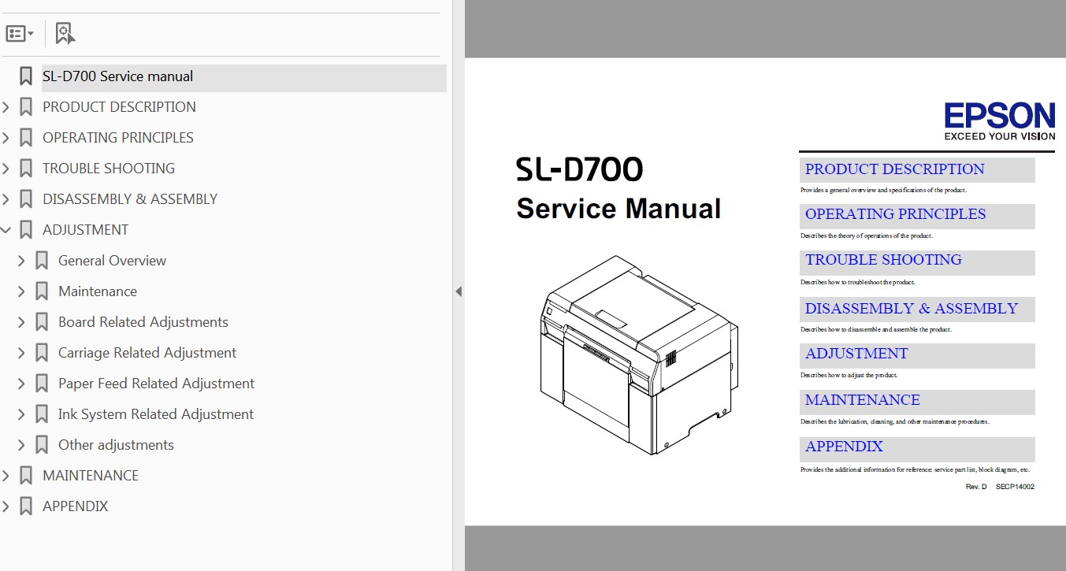Open the DISASSEMBLY & ASSEMBLY bookmark entry

coord(130,199)
